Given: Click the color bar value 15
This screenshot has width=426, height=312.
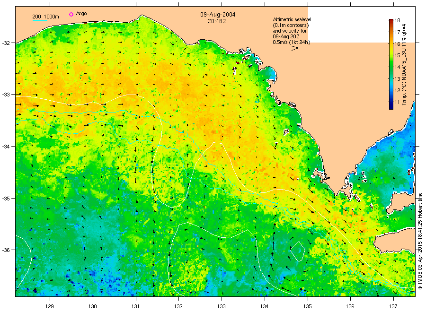Looking at the screenshot, I should pos(398,55).
